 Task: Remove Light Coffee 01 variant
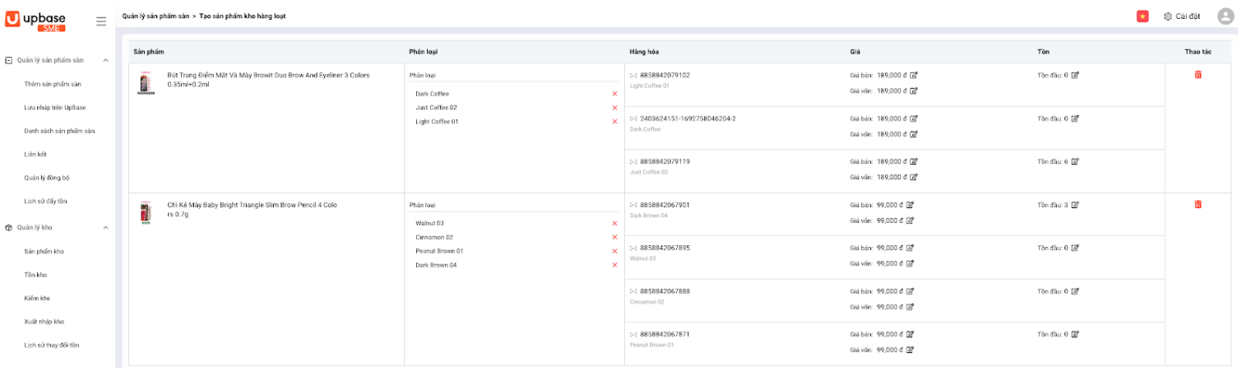tap(614, 122)
